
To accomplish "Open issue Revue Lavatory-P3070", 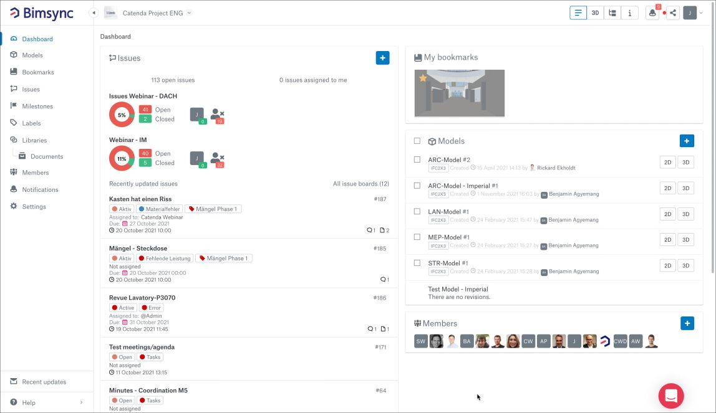I will tap(142, 298).
